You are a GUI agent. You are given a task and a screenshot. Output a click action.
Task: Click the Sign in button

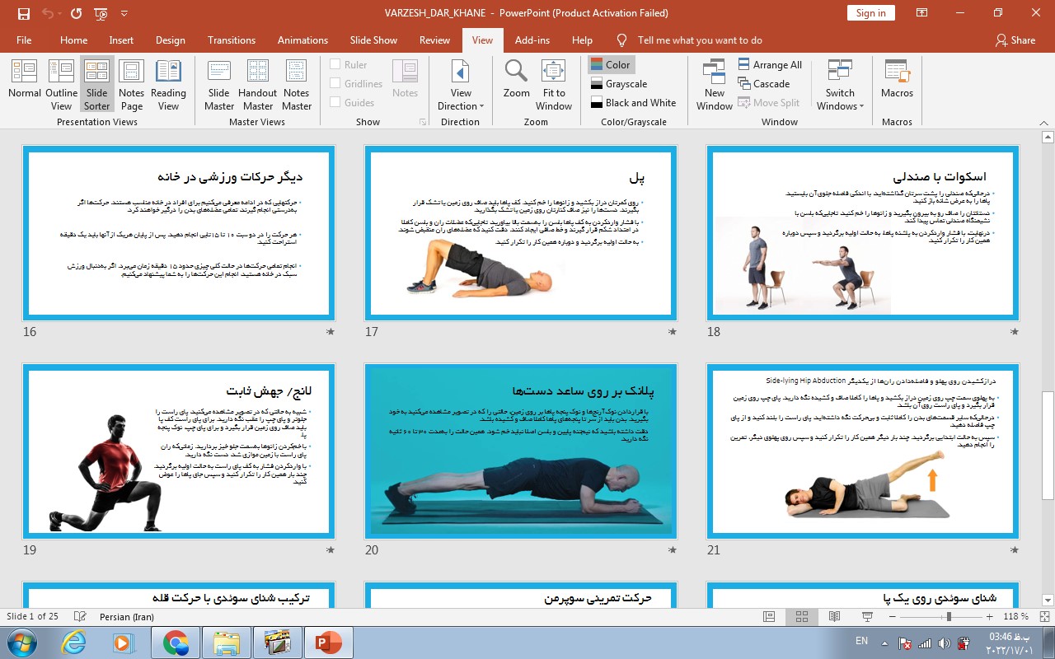870,13
